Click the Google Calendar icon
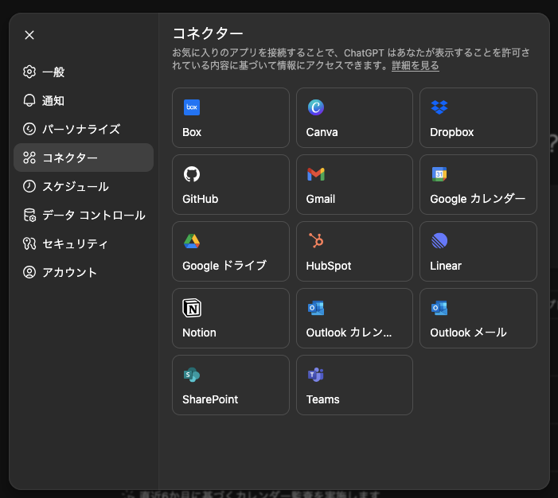This screenshot has width=558, height=498. pyautogui.click(x=439, y=174)
